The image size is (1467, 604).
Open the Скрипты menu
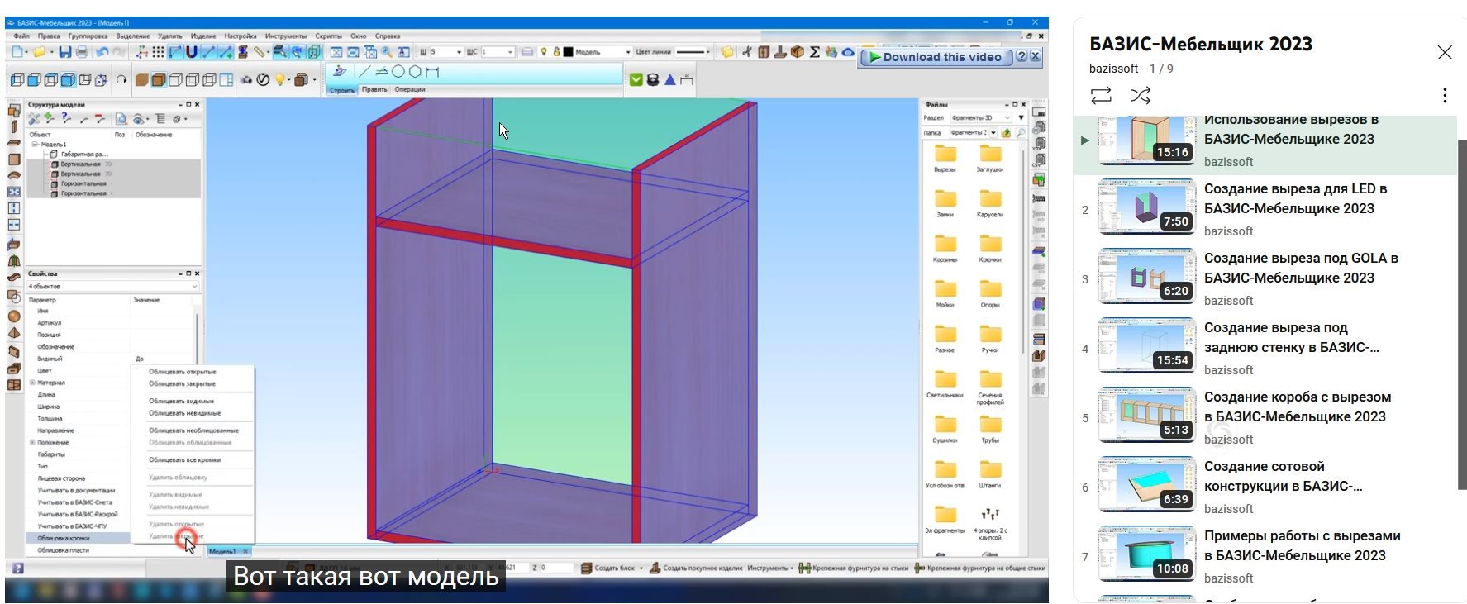[x=328, y=36]
